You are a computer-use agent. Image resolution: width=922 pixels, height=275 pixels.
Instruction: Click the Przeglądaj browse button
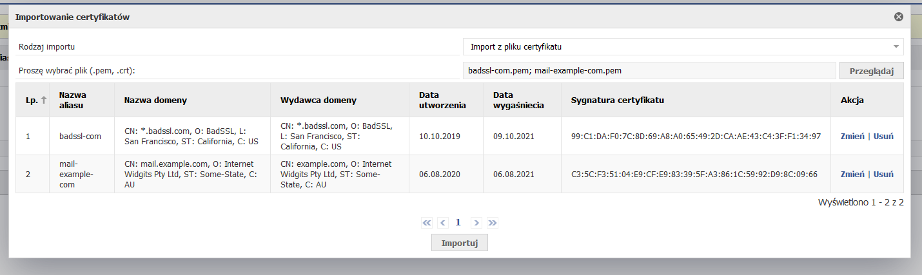(x=872, y=71)
